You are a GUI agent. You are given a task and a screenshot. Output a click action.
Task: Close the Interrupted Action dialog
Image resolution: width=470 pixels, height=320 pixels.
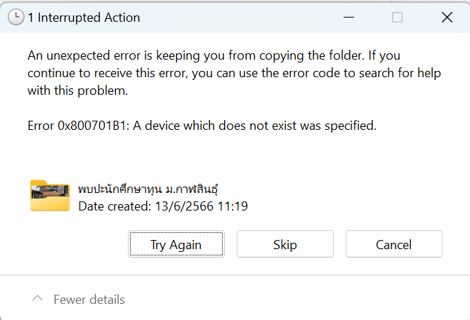click(447, 18)
